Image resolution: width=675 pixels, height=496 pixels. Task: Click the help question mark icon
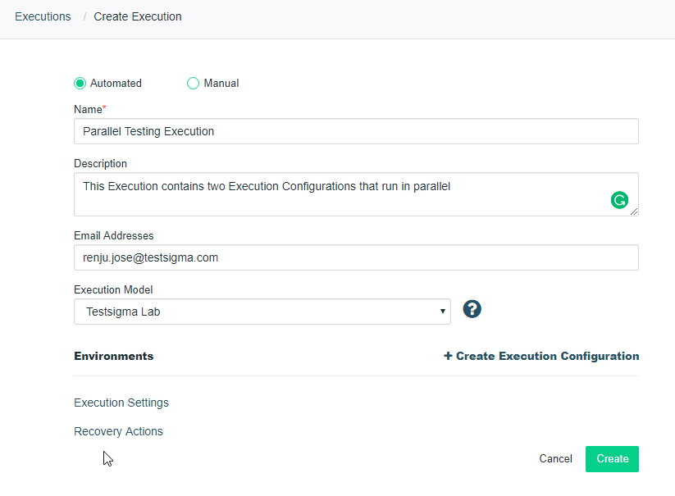click(472, 309)
